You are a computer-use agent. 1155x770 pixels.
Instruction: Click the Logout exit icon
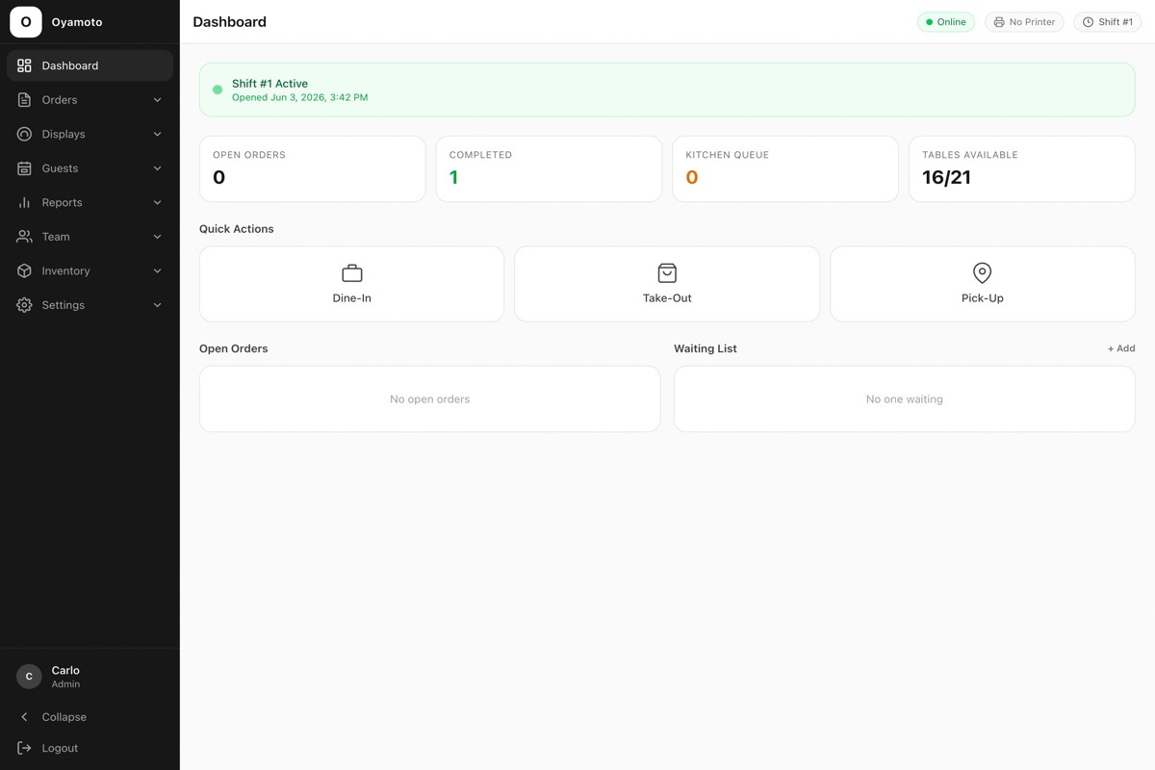[24, 748]
